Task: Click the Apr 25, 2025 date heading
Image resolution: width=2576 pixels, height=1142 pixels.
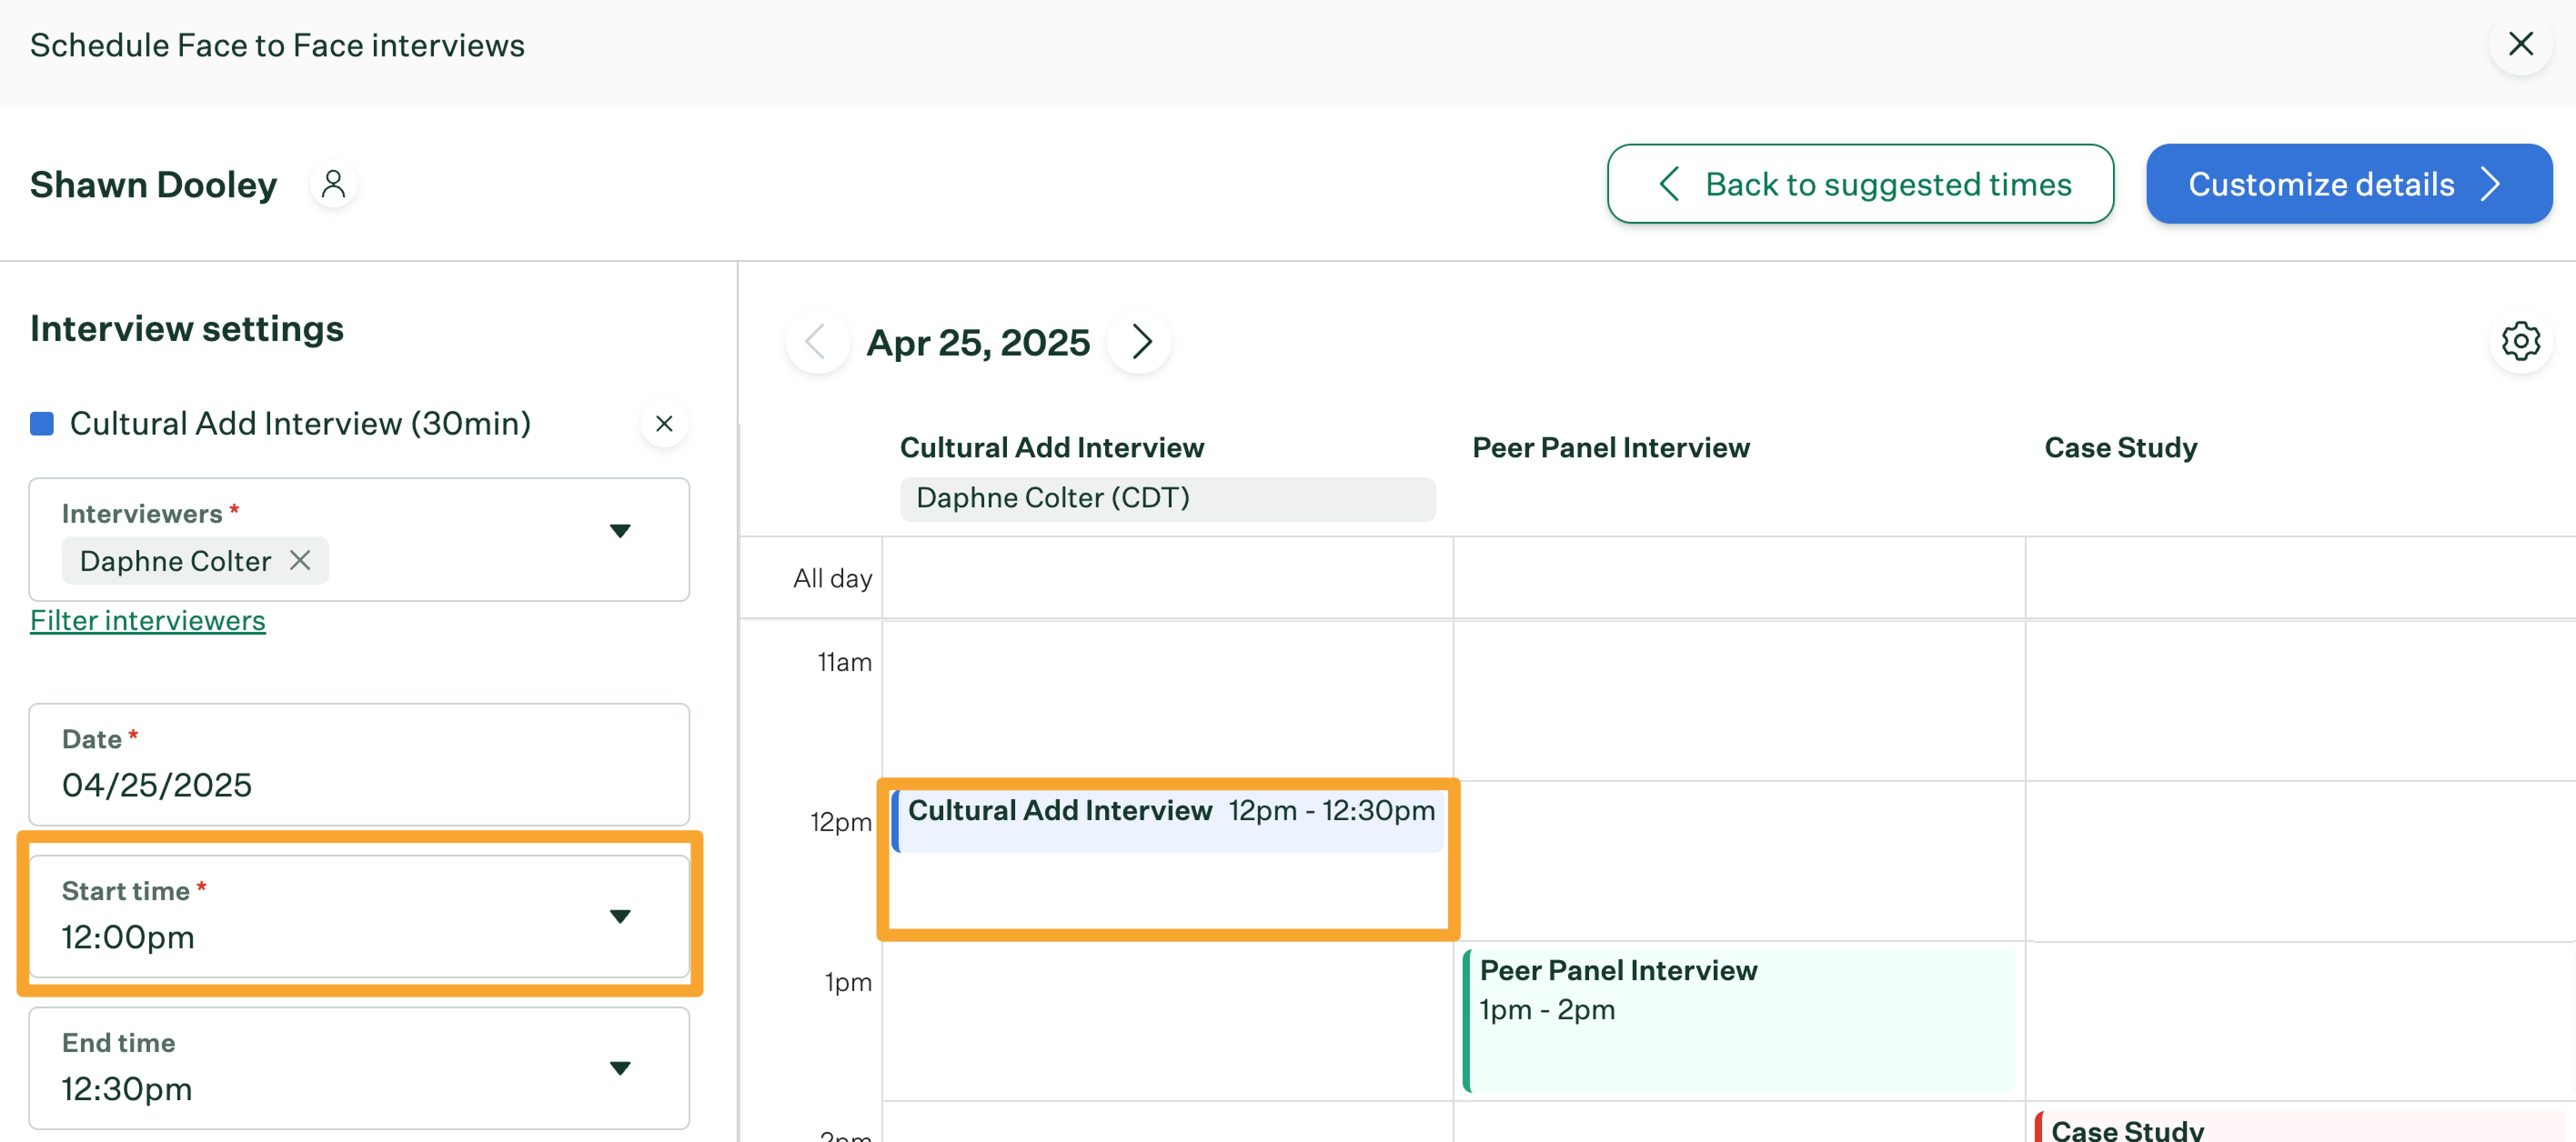Action: tap(978, 343)
